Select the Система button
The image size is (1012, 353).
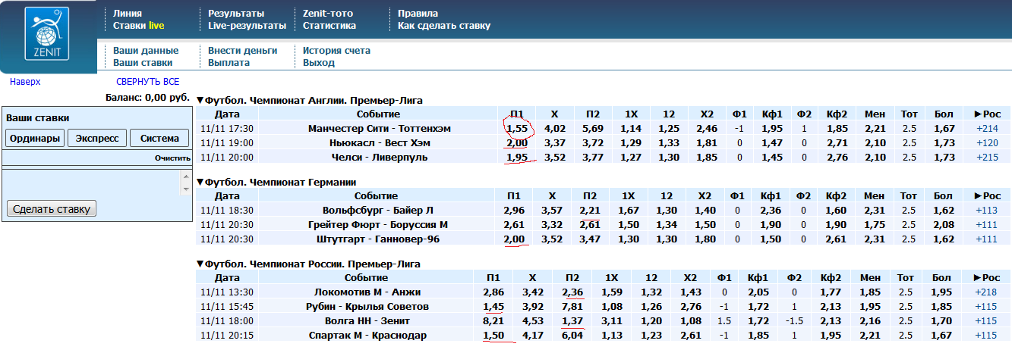(159, 138)
